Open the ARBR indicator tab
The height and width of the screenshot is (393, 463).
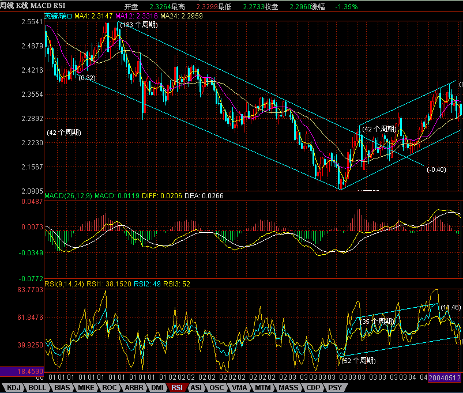[135, 388]
